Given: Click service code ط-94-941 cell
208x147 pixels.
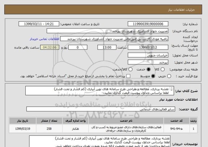Looking at the screenshot, I should (177, 129).
